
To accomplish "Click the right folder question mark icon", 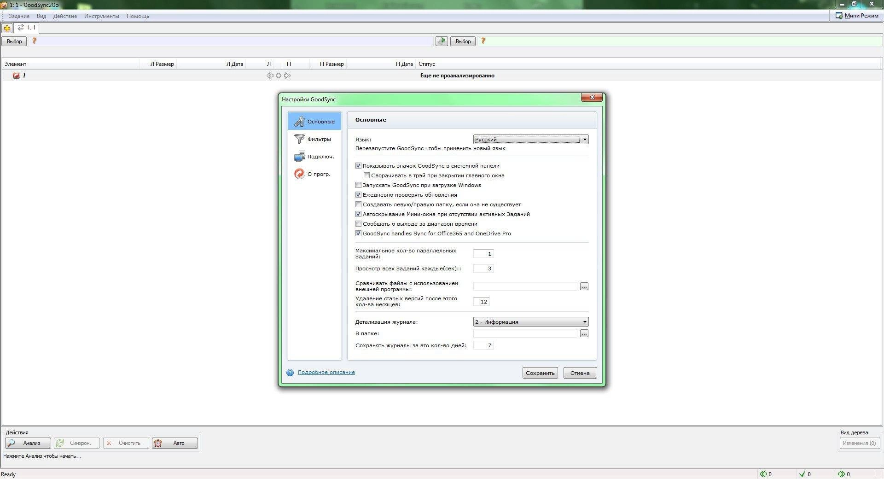I will [x=483, y=41].
